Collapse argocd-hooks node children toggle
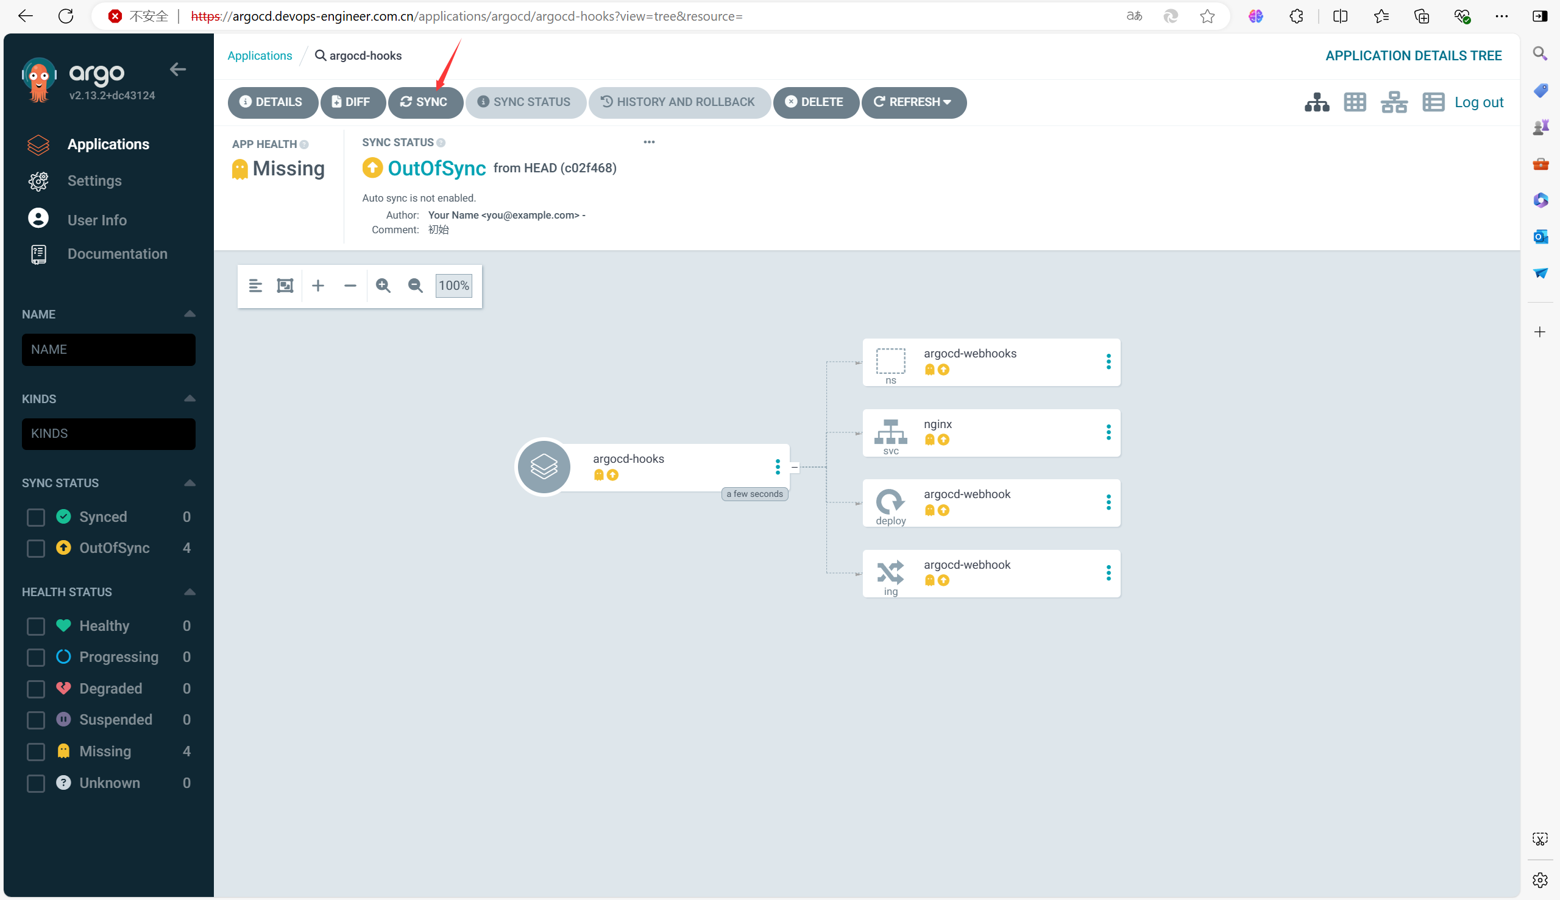Screen dimensions: 1560x900 click(x=794, y=468)
